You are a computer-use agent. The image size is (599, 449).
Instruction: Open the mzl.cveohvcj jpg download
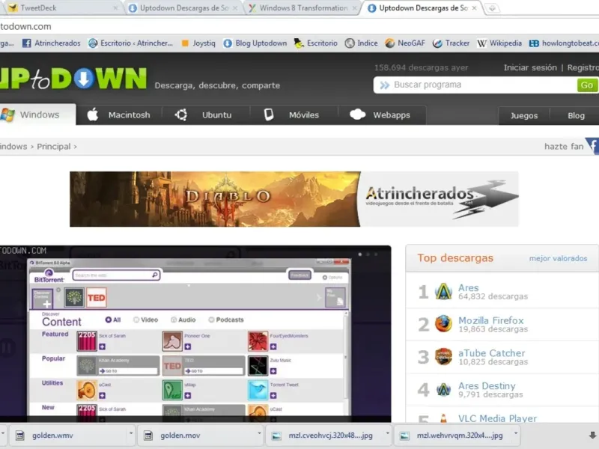(x=324, y=436)
